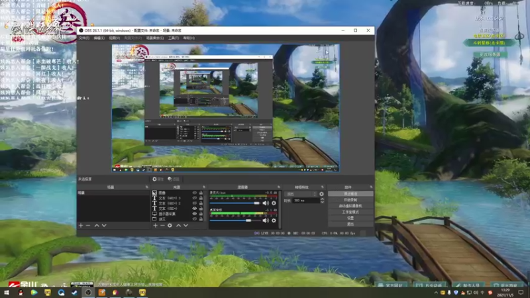The image size is (530, 298).
Task: Click the 开始录制 button
Action: [x=350, y=200]
